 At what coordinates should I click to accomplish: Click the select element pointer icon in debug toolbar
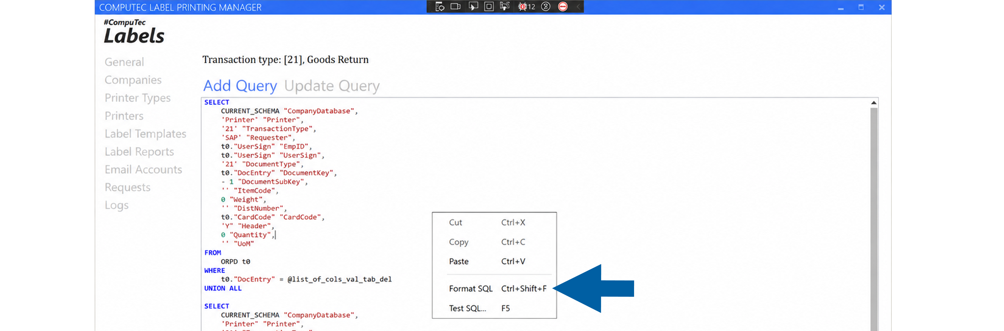(473, 7)
